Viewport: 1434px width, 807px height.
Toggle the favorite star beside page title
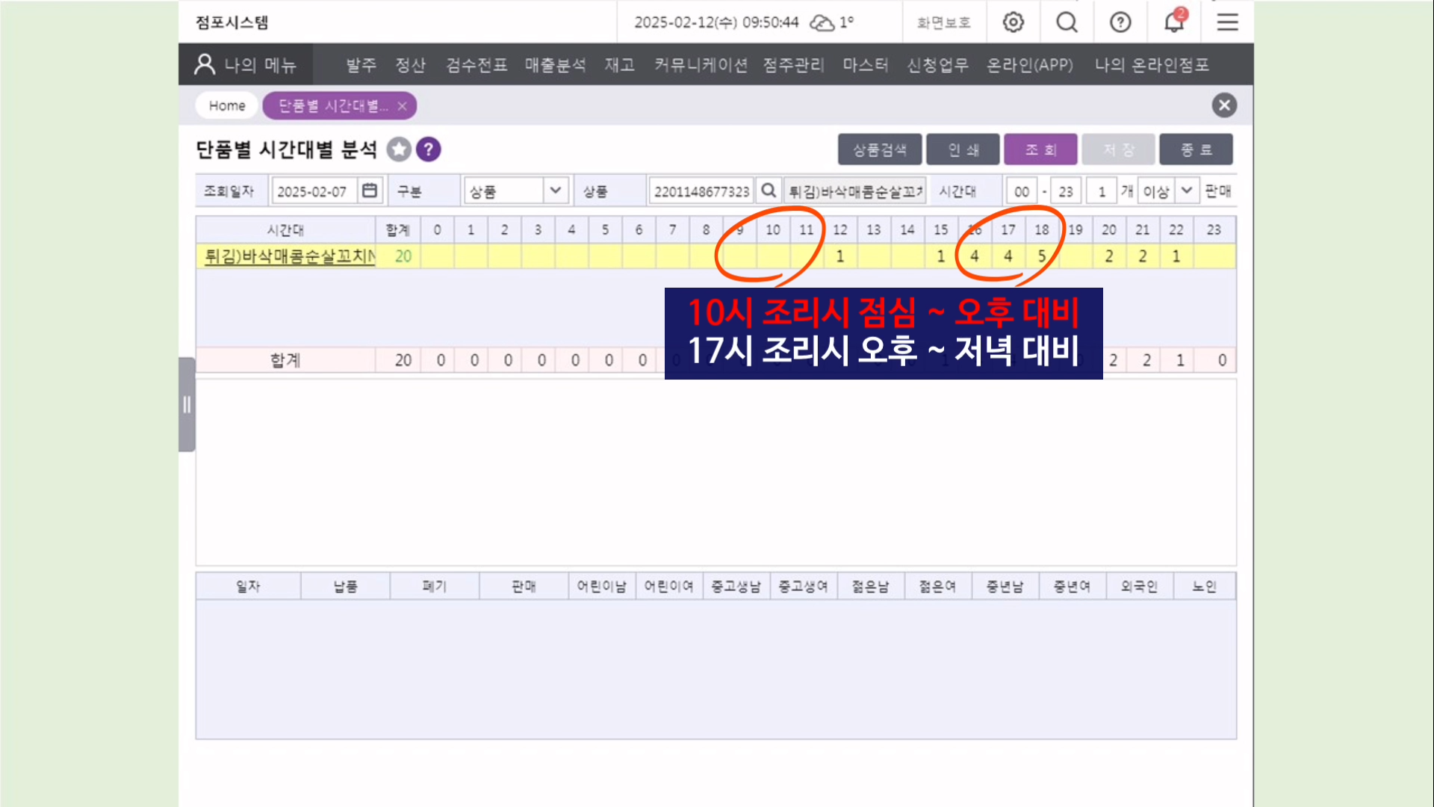point(400,149)
